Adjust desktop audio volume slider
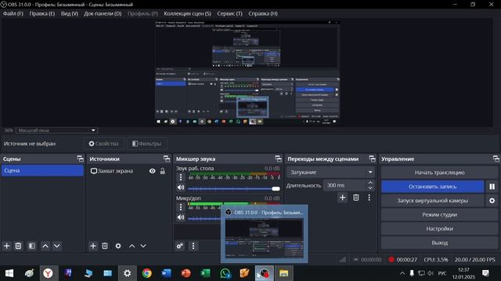 point(234,189)
